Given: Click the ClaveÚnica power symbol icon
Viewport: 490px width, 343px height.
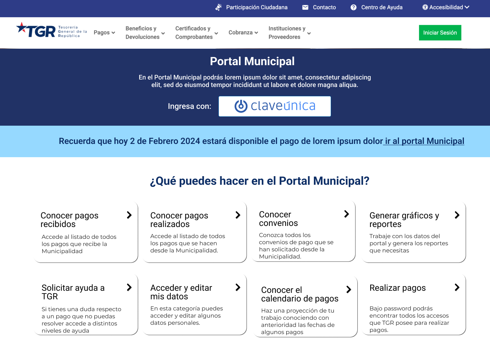Looking at the screenshot, I should coord(241,106).
